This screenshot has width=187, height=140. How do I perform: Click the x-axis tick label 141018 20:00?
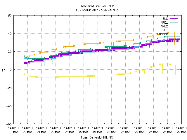pyautogui.click(x=27, y=130)
